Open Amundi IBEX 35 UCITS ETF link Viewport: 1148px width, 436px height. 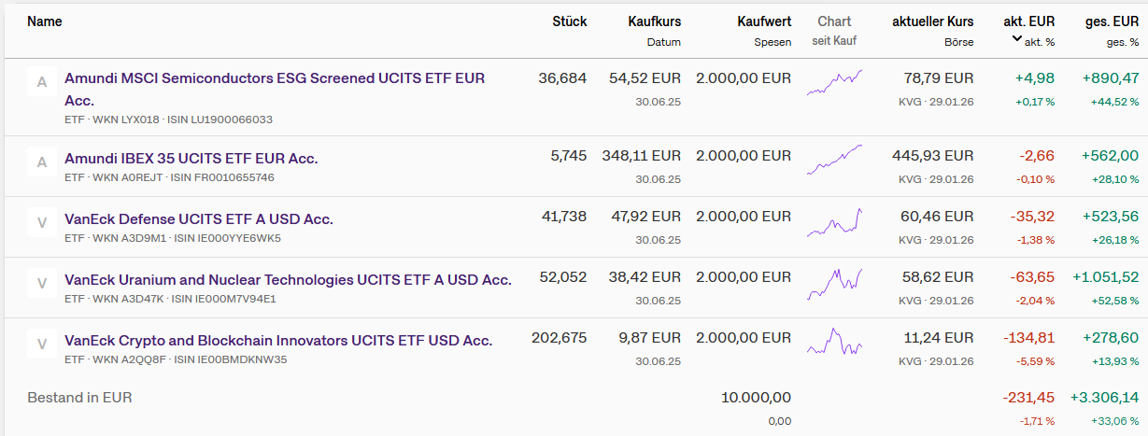191,159
